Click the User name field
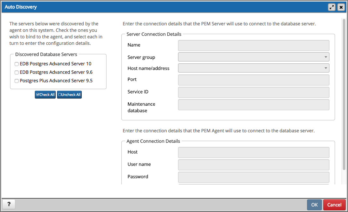The image size is (348, 212). (x=254, y=165)
